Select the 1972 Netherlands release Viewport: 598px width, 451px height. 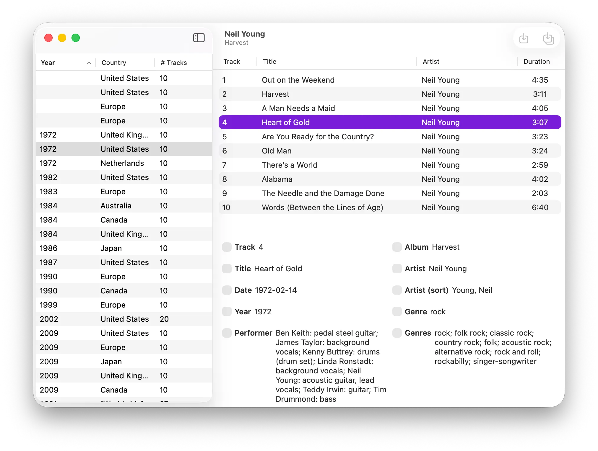118,163
